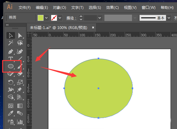Select the Scale tool
The height and width of the screenshot is (129, 177).
click(20, 82)
